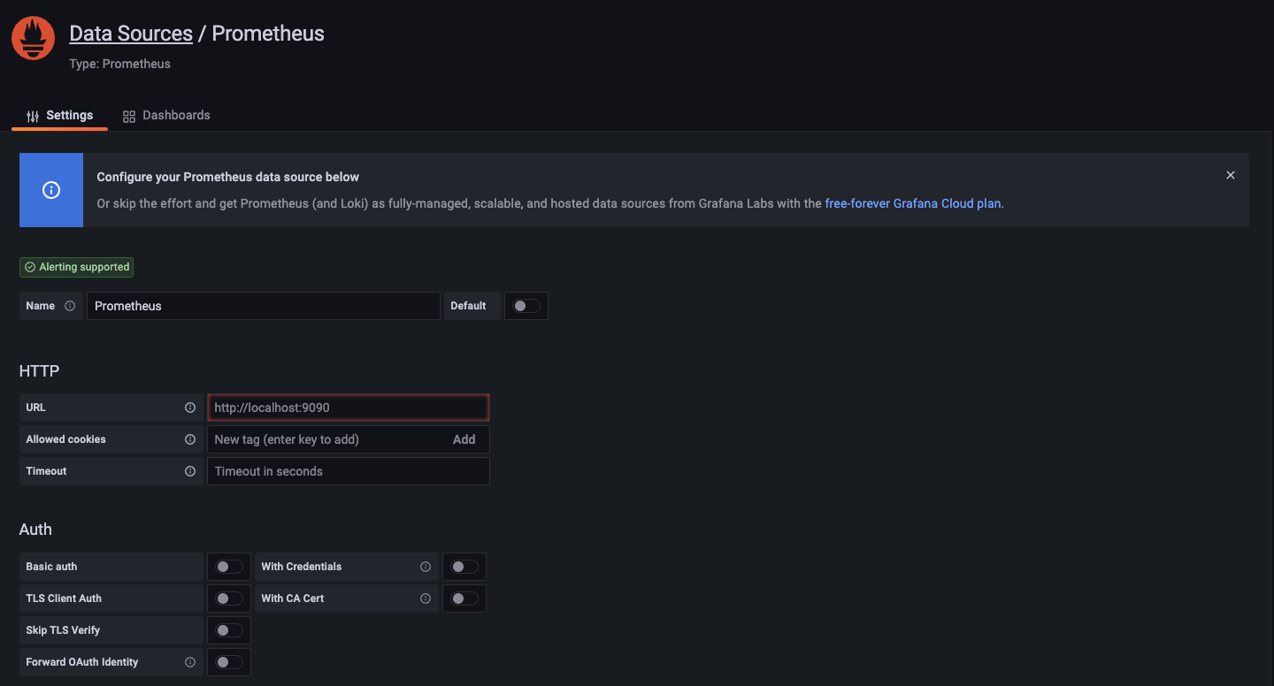The width and height of the screenshot is (1274, 686).
Task: Click the info icon next to Name
Action: point(70,306)
